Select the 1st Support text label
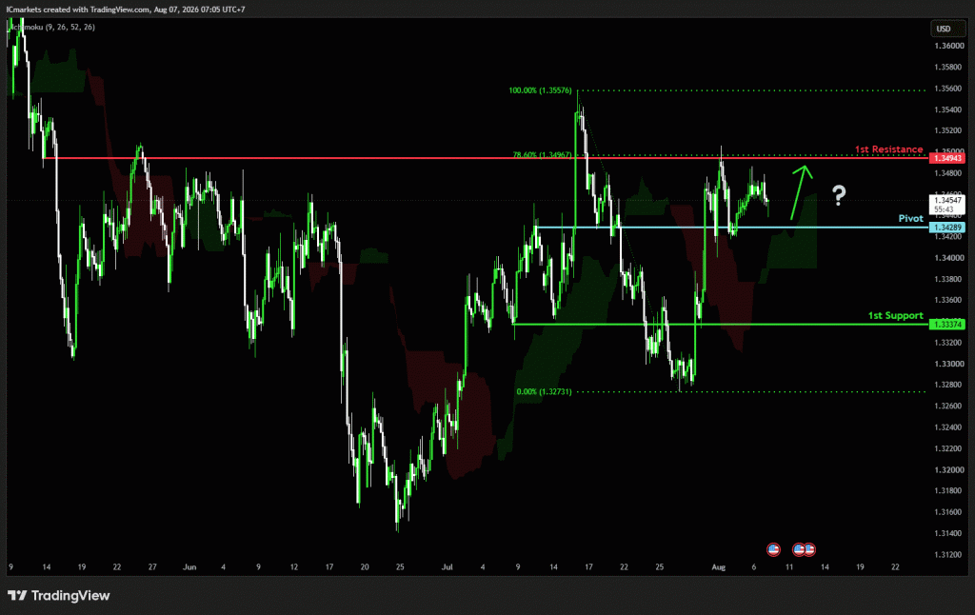 pyautogui.click(x=895, y=315)
